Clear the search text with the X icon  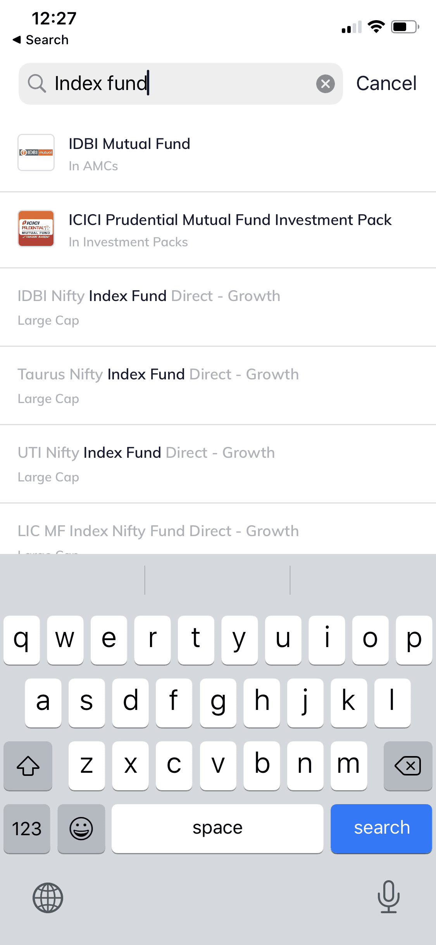click(325, 84)
